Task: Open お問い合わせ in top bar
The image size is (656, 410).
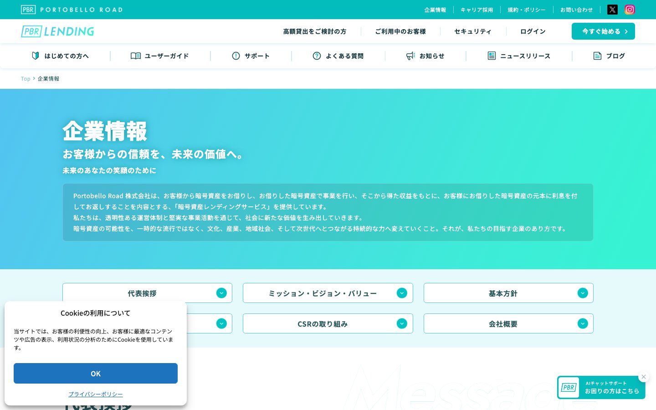Action: (x=576, y=10)
